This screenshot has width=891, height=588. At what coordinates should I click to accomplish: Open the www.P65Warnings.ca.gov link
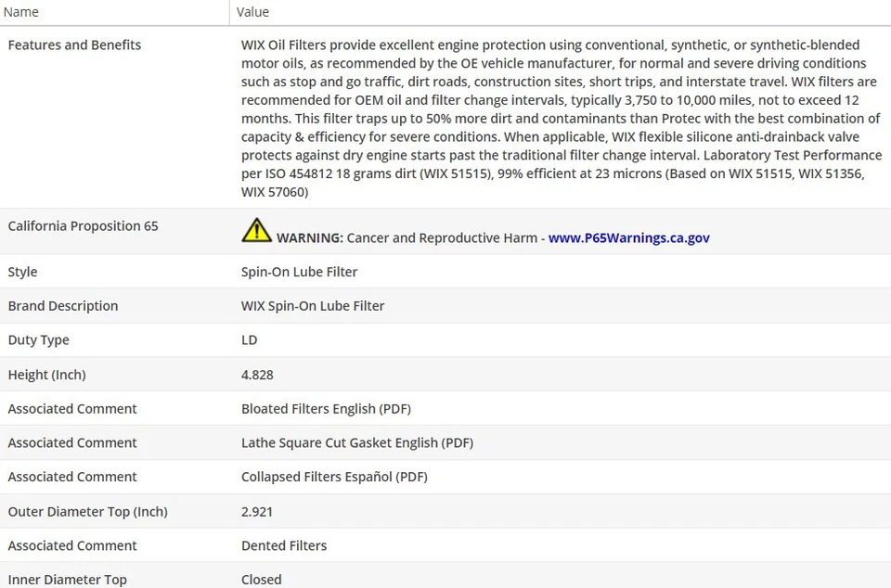pyautogui.click(x=628, y=237)
